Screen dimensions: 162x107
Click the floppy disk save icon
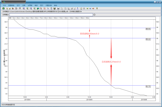point(55,9)
